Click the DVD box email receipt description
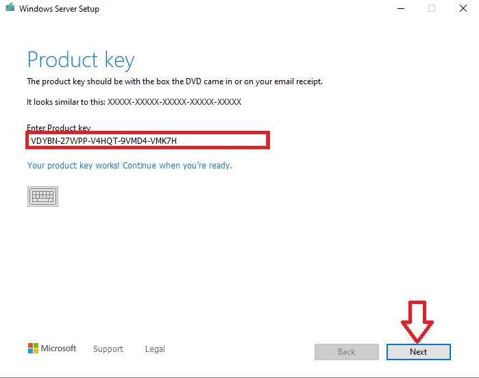Viewport: 479px width, 378px height. click(174, 81)
